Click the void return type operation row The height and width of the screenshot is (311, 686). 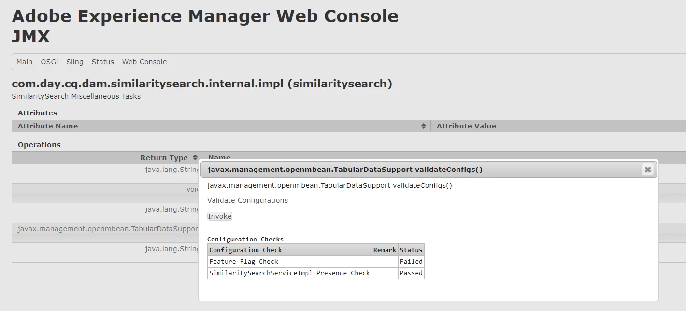[x=106, y=190]
